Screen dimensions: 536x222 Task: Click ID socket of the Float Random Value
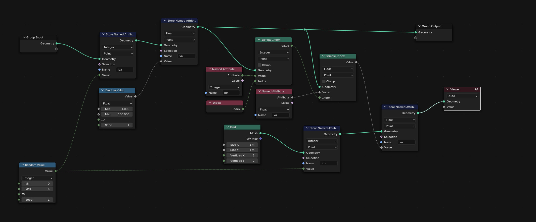(x=99, y=120)
